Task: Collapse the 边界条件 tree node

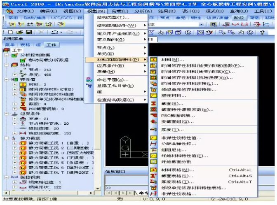Action: point(7,114)
